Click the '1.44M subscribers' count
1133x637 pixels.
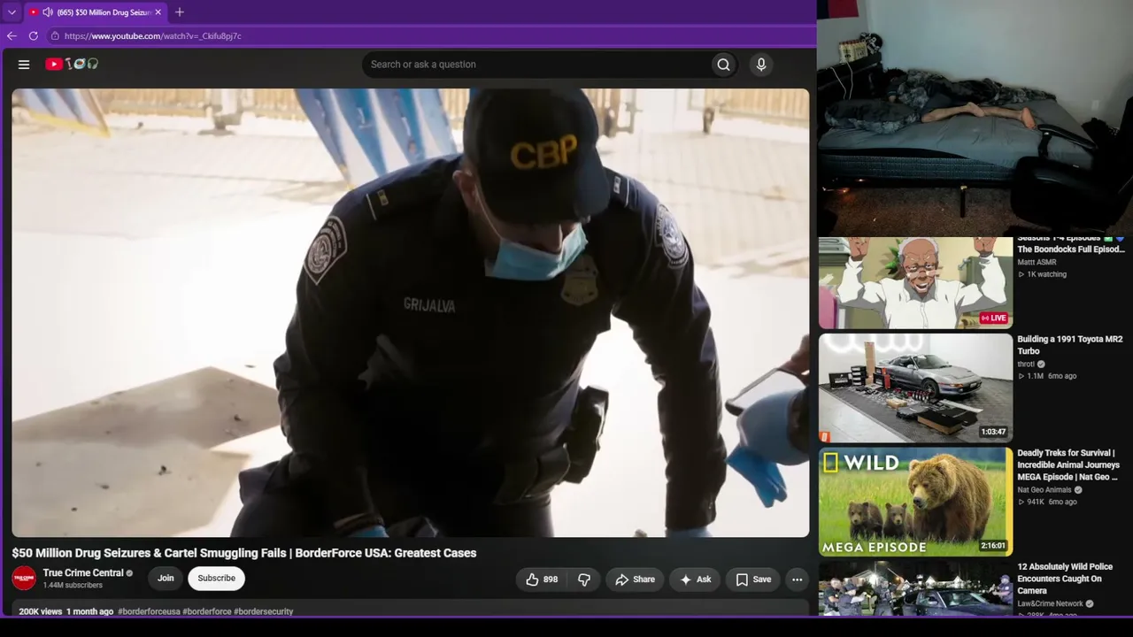(x=73, y=586)
